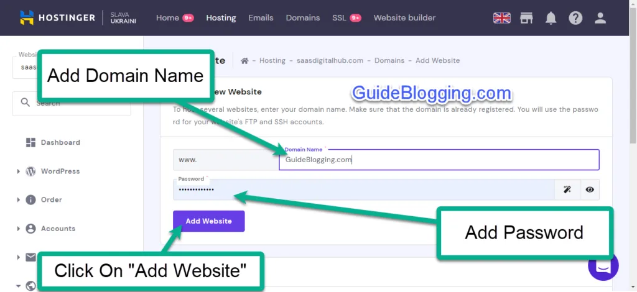This screenshot has width=637, height=292.
Task: Open the notifications bell
Action: 551,18
